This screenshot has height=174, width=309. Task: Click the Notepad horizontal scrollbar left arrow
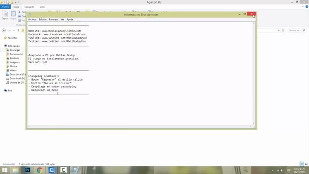pyautogui.click(x=29, y=126)
